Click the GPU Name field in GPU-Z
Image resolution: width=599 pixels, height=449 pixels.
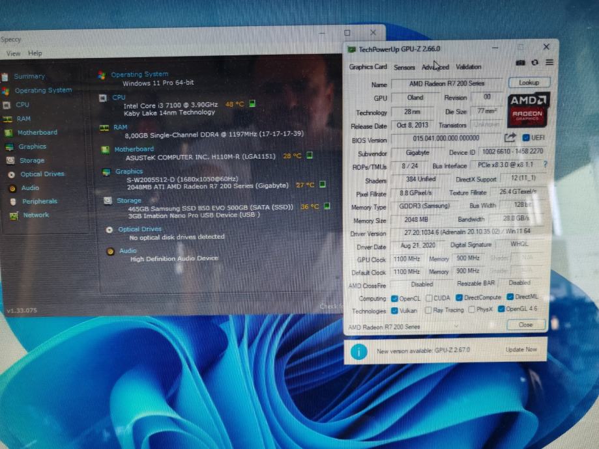click(447, 83)
